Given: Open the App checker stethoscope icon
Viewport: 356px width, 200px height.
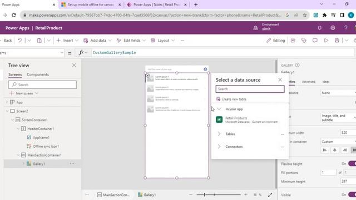Looking at the screenshot, I should tap(304, 41).
